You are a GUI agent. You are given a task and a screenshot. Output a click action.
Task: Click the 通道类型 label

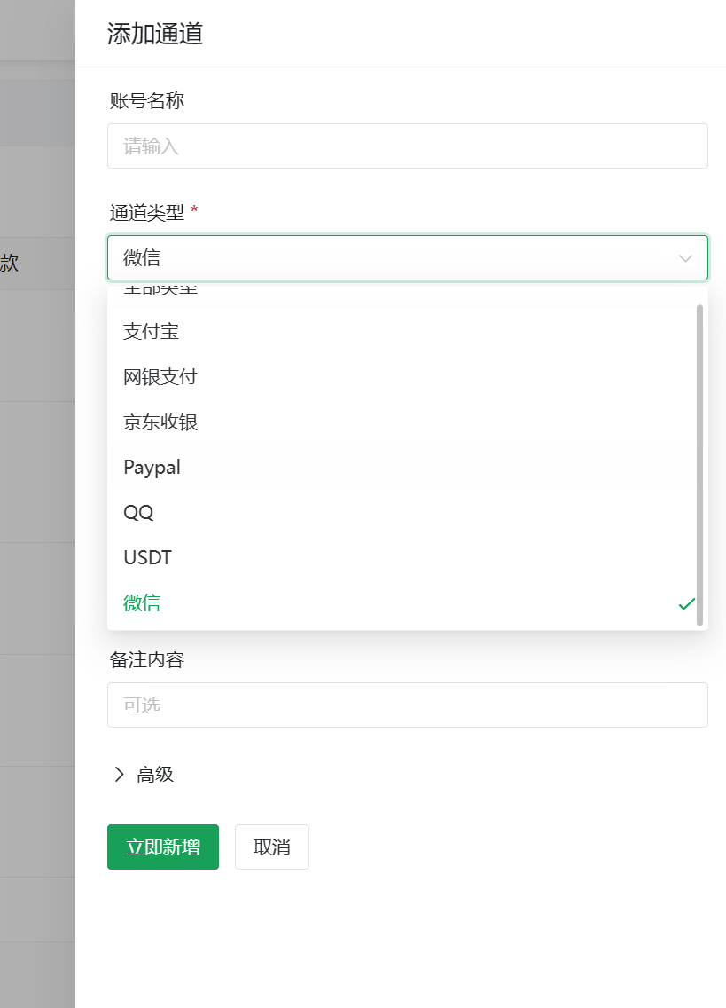coord(147,212)
